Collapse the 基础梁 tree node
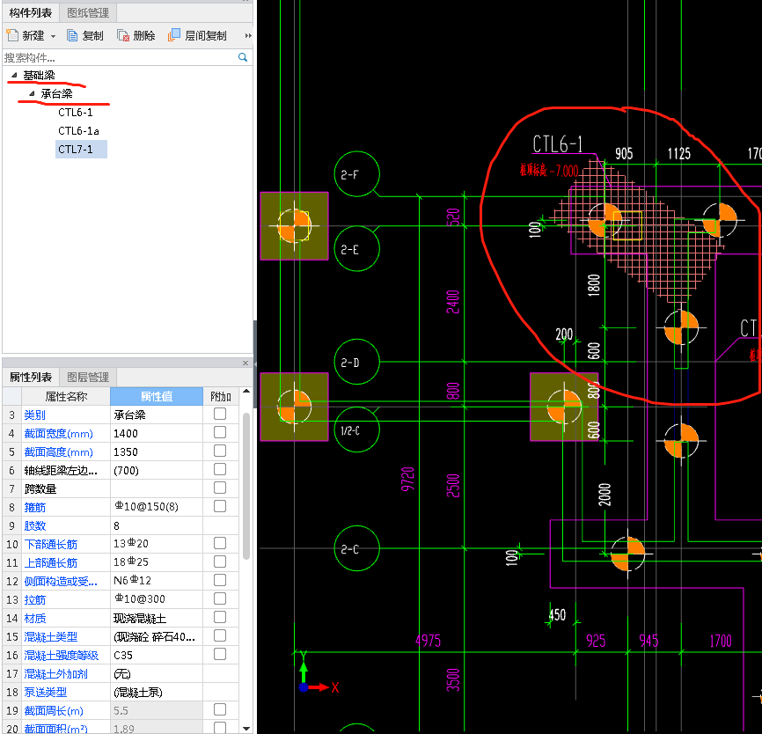 pyautogui.click(x=14, y=76)
